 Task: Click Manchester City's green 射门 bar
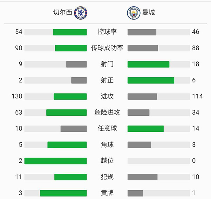point(148,64)
